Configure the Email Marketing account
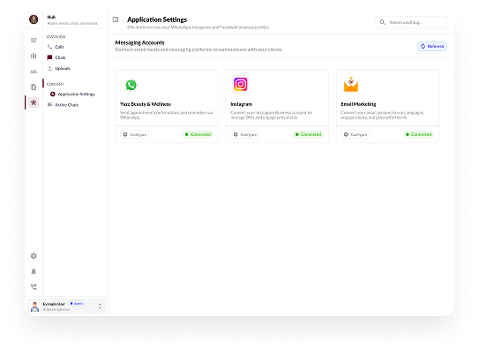The height and width of the screenshot is (355, 479). click(355, 134)
